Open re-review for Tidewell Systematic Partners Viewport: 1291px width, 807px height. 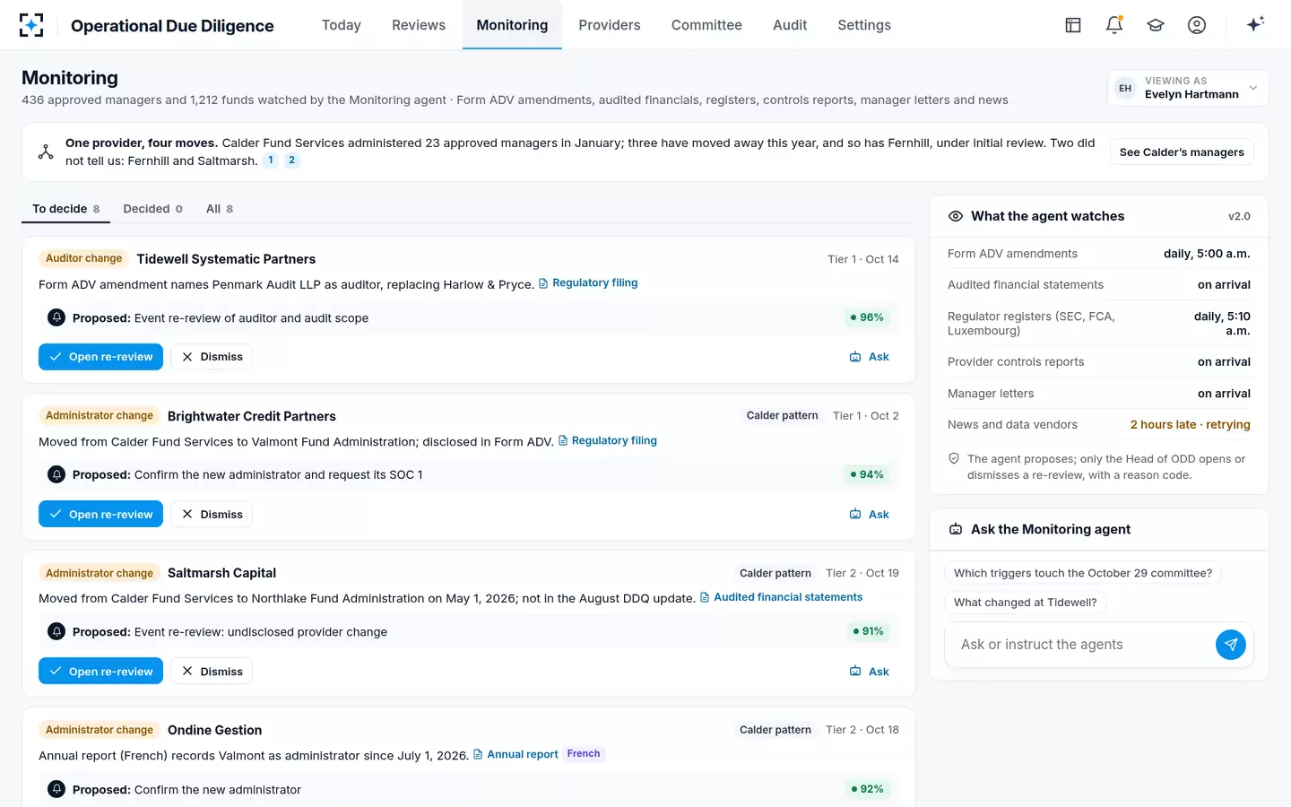[100, 357]
